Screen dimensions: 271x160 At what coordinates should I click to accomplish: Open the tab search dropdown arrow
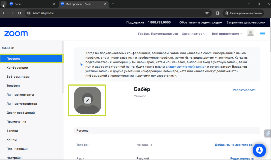[x=3, y=4]
